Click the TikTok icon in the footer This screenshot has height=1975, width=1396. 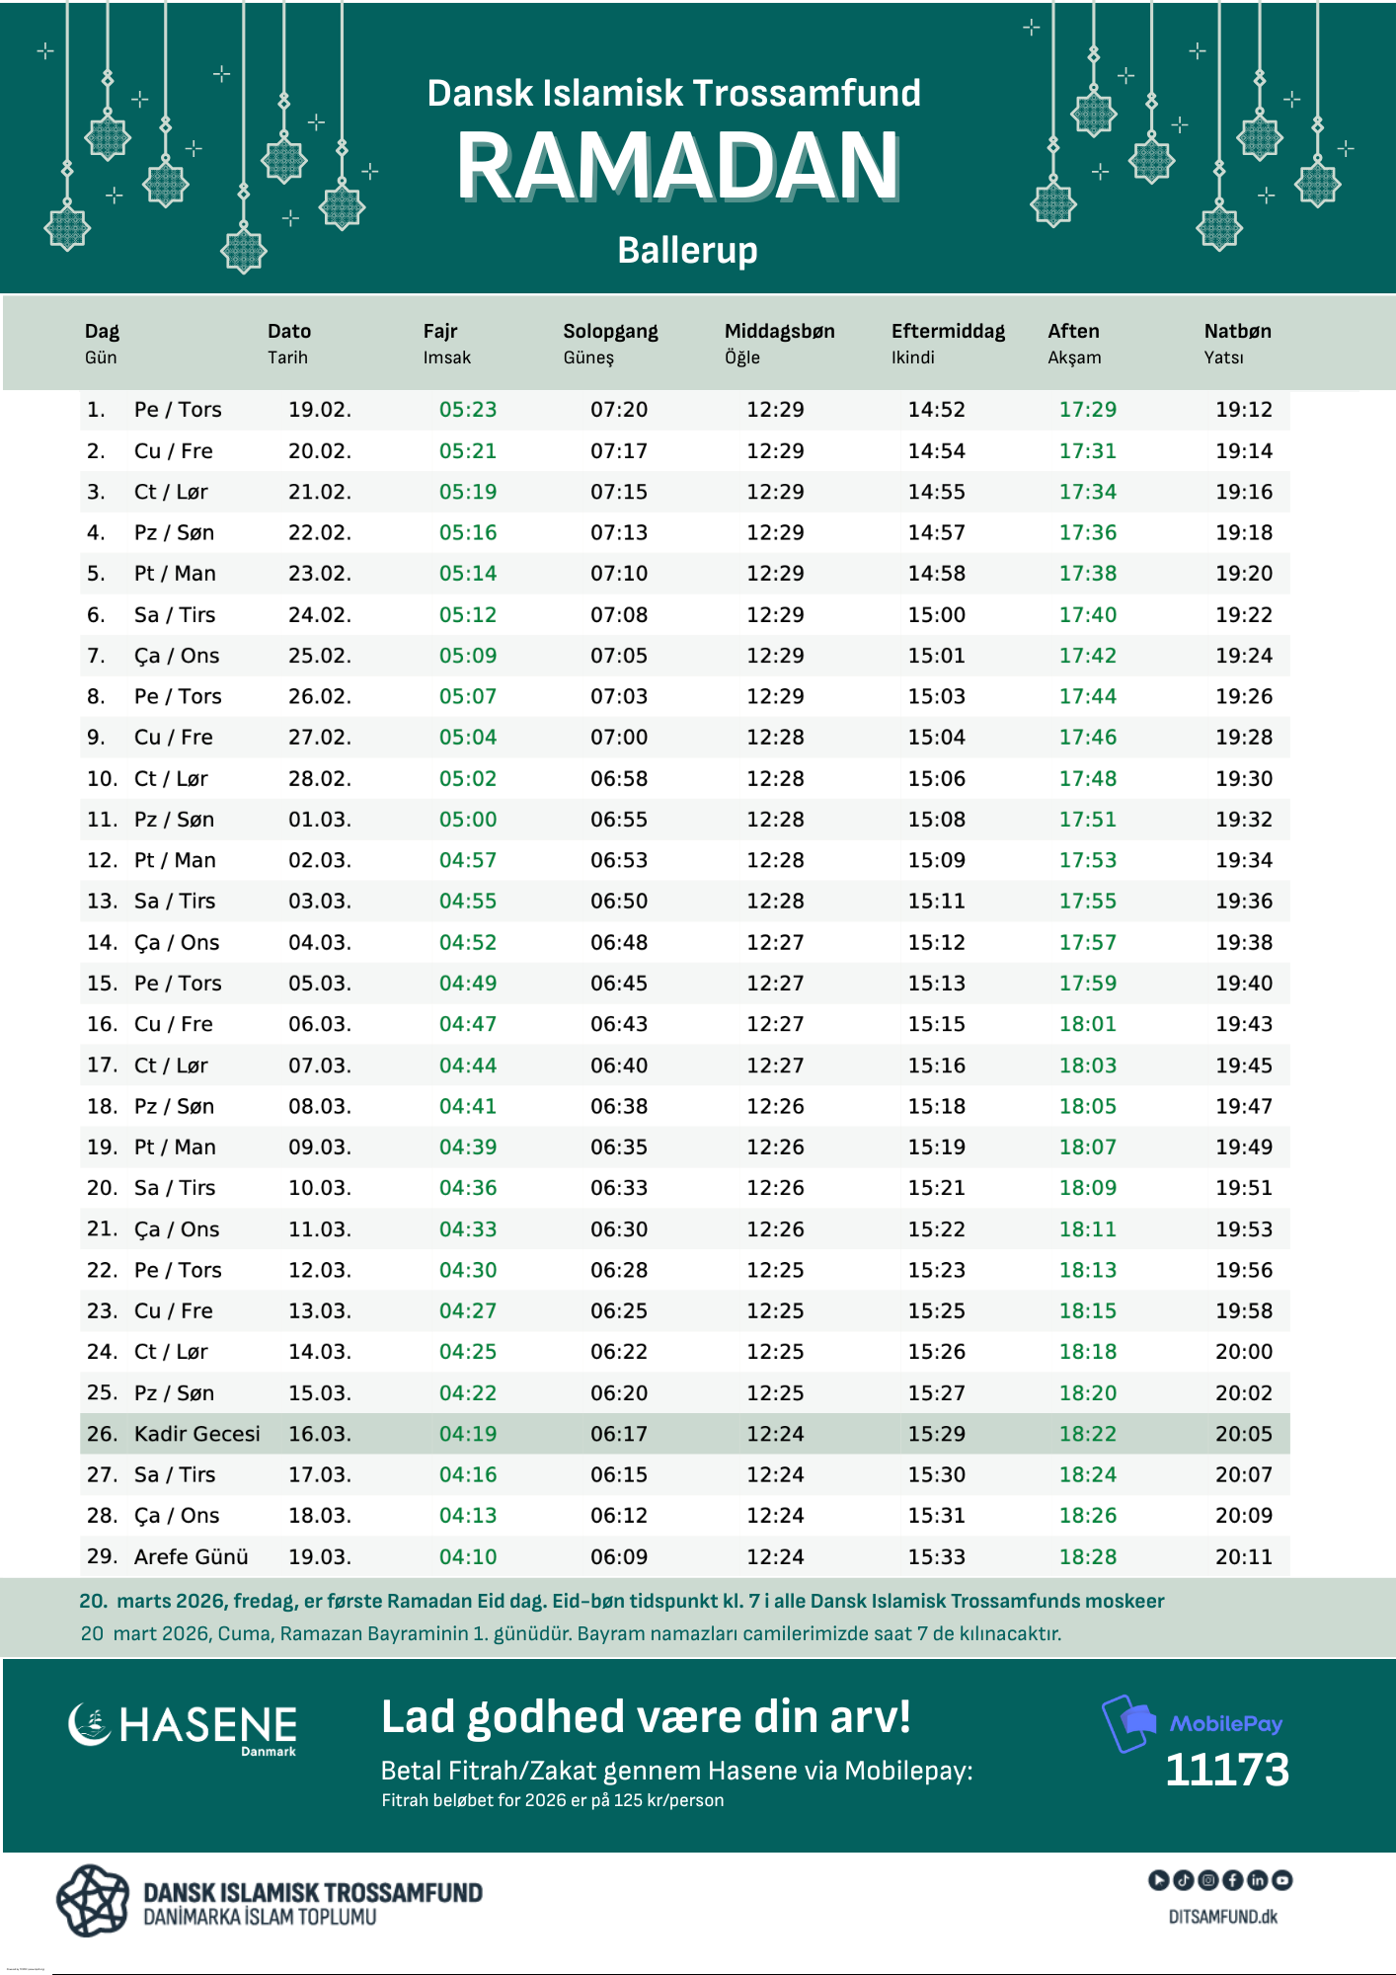coord(1183,1880)
